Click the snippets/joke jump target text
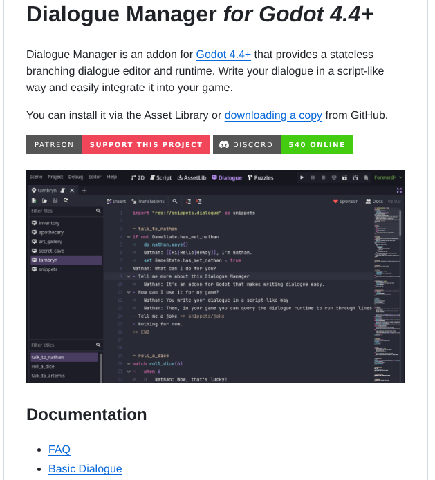Screen dimensions: 435x480 pos(206,316)
